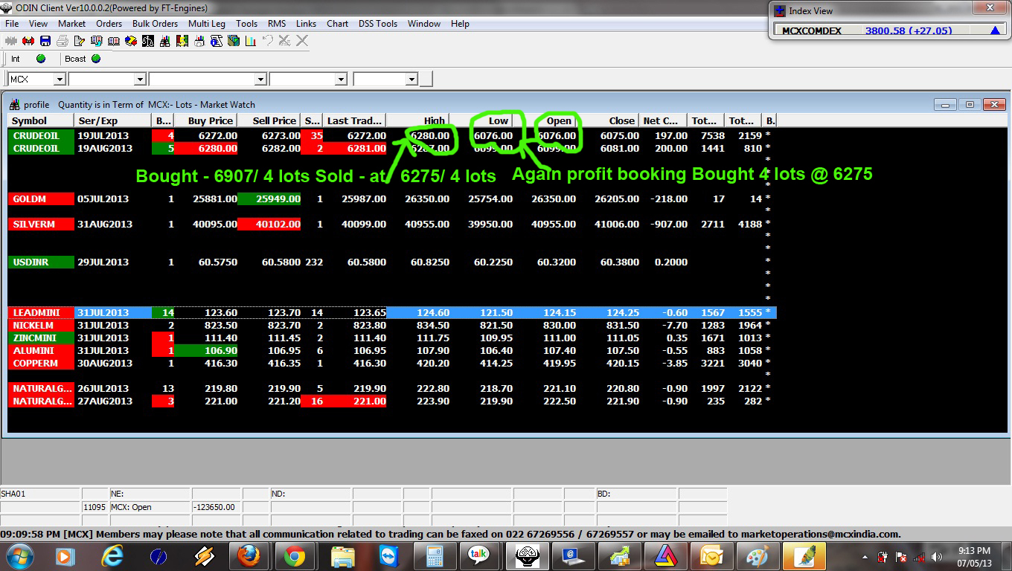The width and height of the screenshot is (1012, 571).
Task: Select the NICKELM symbol cell
Action: pyautogui.click(x=42, y=326)
